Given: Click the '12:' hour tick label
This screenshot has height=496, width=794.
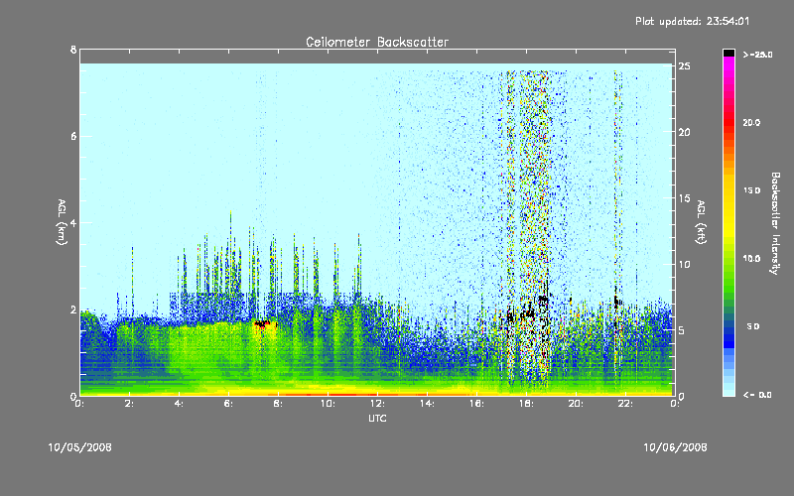Looking at the screenshot, I should (x=378, y=404).
